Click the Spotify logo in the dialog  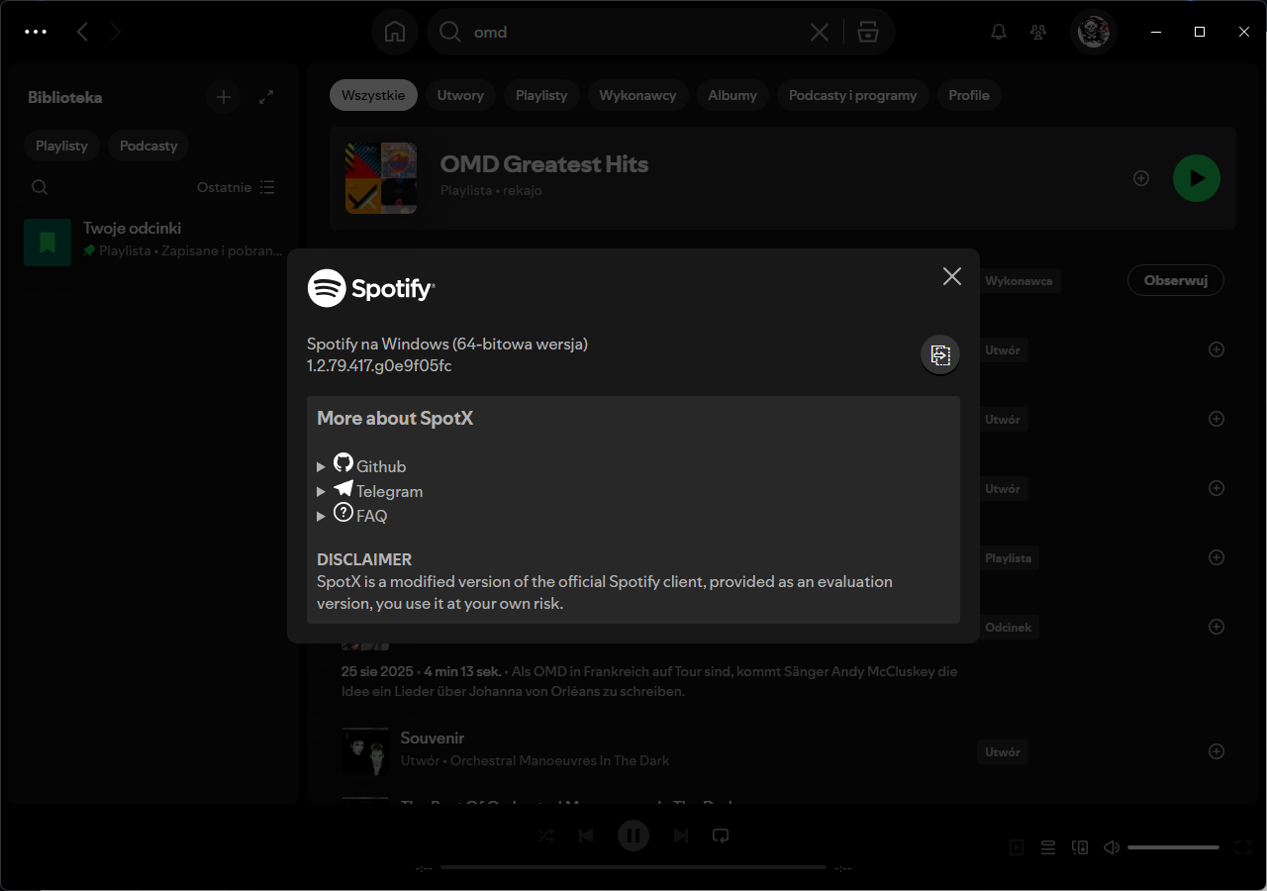pyautogui.click(x=371, y=288)
